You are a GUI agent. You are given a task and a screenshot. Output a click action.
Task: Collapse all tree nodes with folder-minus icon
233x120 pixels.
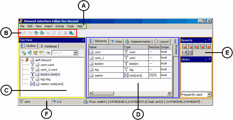[x=41, y=53]
